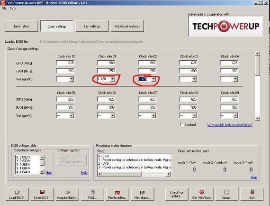Open Clock info 06 voltage dropdown
This screenshot has height=206, width=270.
112,115
